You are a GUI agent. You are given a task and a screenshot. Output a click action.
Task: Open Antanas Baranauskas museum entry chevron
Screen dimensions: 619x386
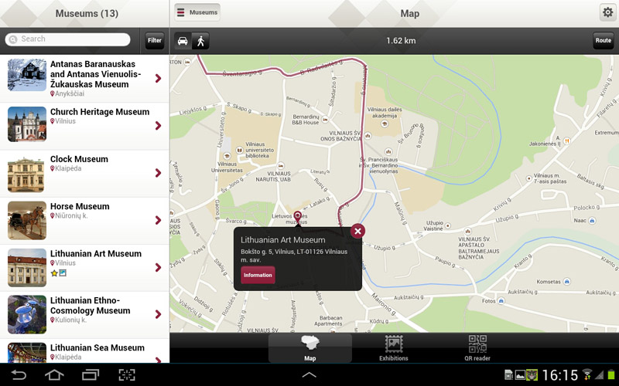click(159, 78)
